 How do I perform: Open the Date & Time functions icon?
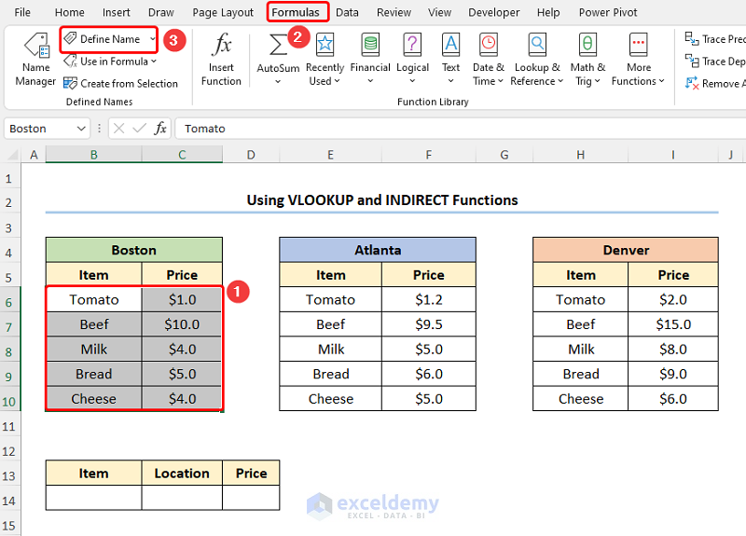tap(488, 45)
